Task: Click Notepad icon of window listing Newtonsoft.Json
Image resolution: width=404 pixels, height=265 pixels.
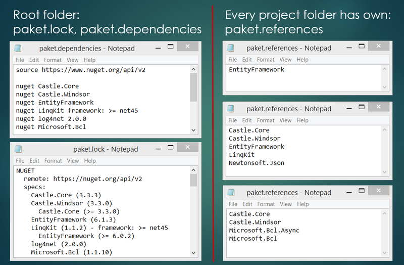Action: [x=231, y=109]
